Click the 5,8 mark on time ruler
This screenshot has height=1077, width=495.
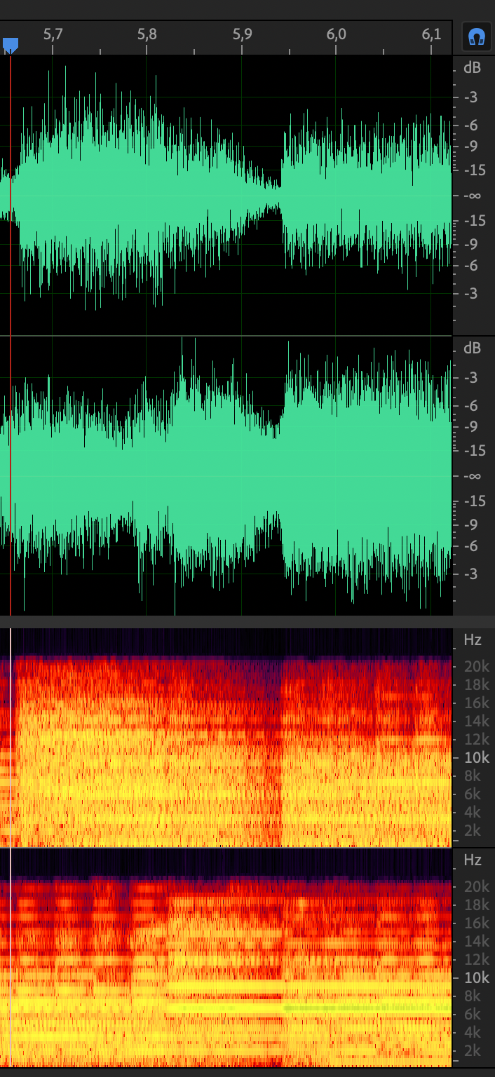[x=147, y=34]
